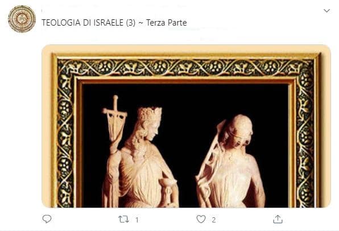
Task: Click the ornate frame's top floral border
Action: coord(186,68)
